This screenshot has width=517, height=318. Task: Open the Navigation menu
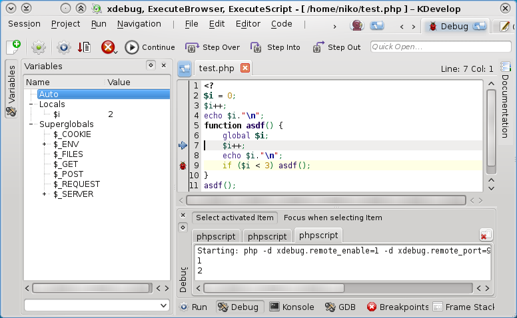pos(139,24)
